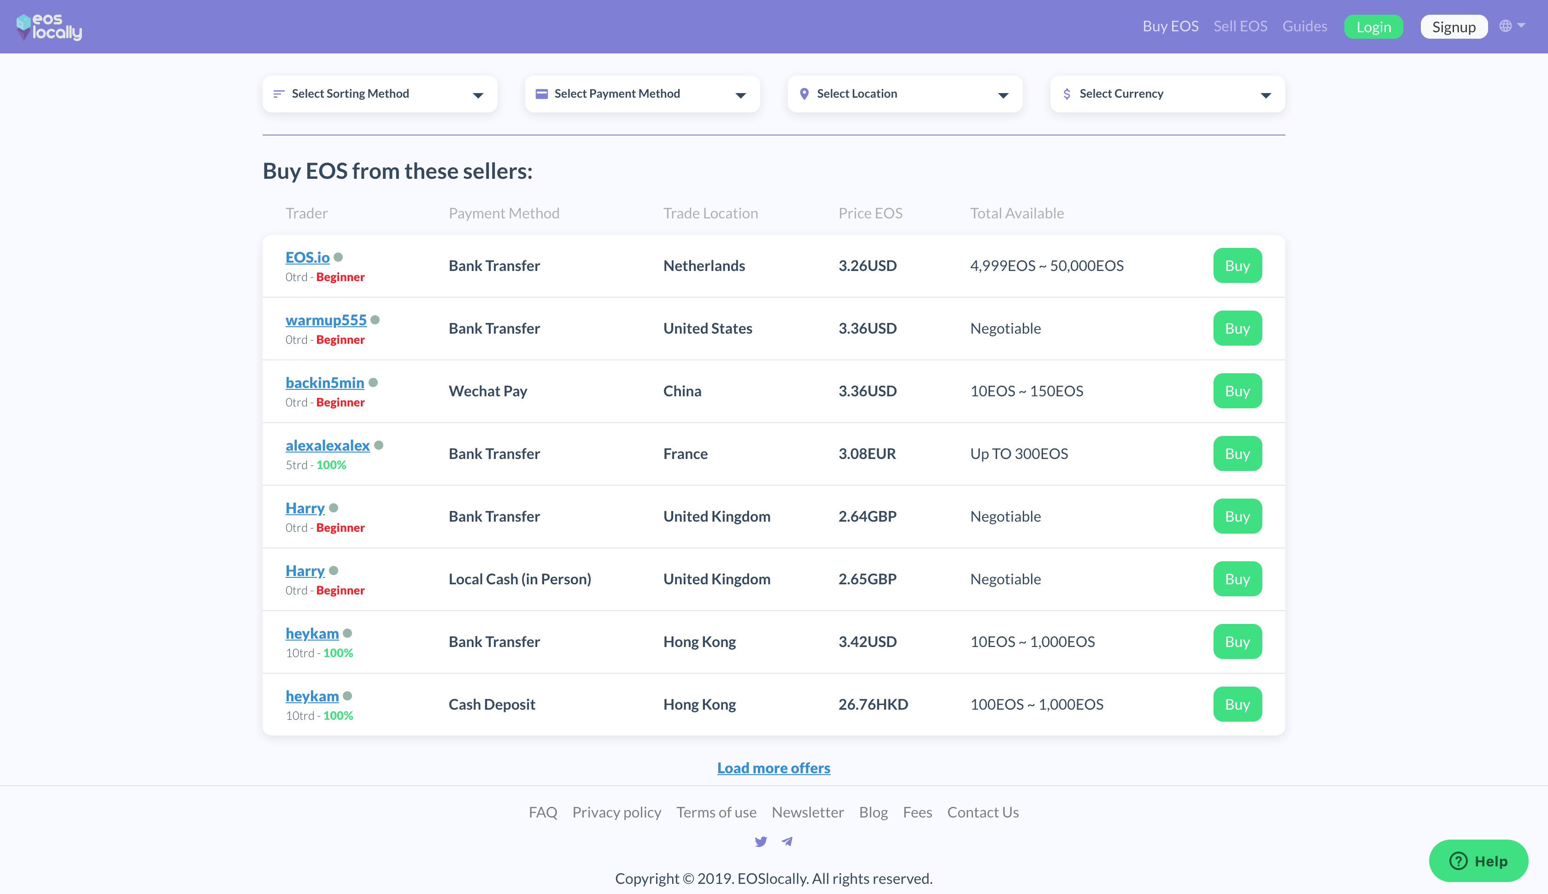Screen dimensions: 1548x894
Task: Click the Signup button
Action: [1454, 27]
